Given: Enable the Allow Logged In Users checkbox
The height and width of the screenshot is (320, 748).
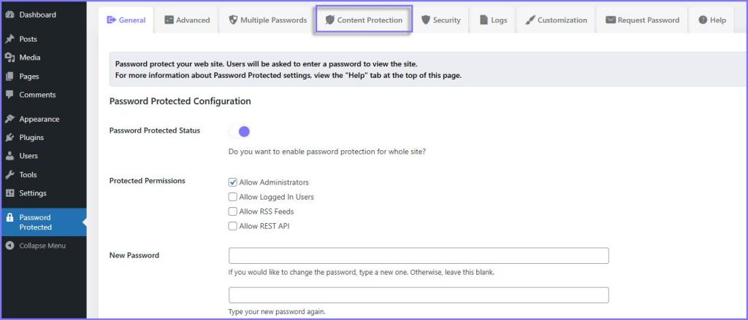Looking at the screenshot, I should click(233, 197).
